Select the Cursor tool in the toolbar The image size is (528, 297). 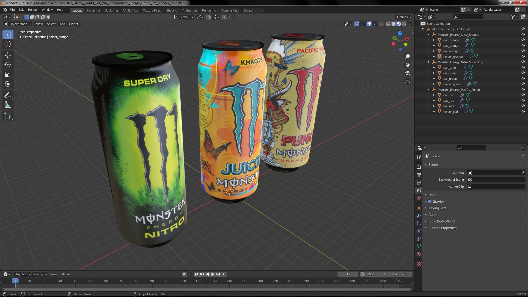[x=8, y=44]
